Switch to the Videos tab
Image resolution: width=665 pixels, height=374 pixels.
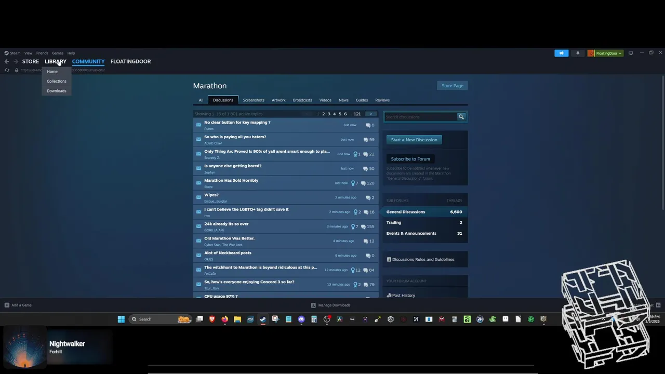[x=325, y=100]
